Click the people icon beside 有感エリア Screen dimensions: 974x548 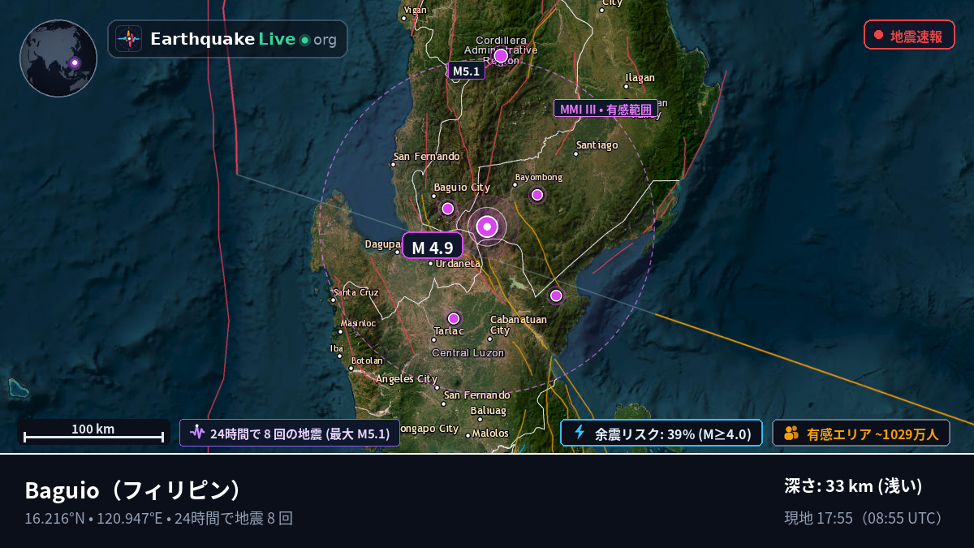click(791, 434)
